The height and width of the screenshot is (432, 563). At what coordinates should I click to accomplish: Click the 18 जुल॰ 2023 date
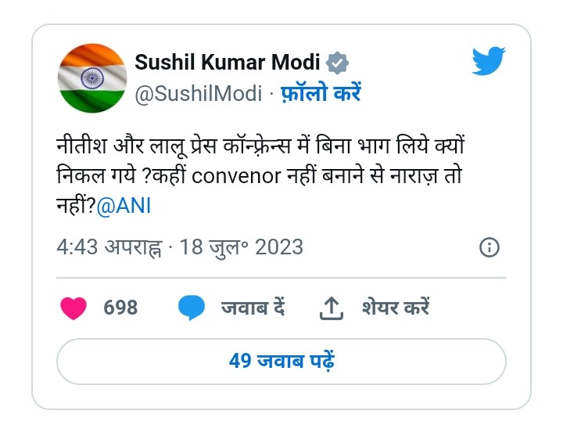coord(242,247)
